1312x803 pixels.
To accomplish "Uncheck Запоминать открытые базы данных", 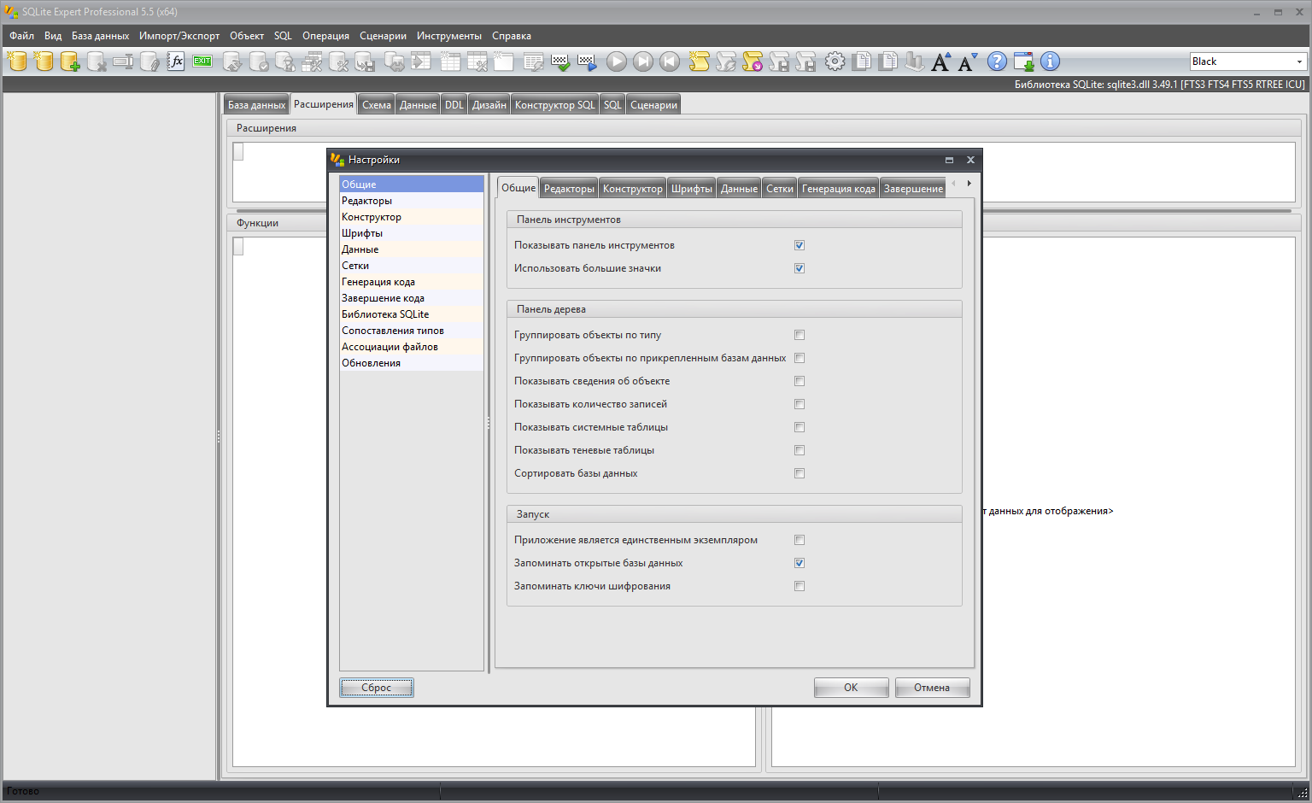I will (x=799, y=563).
